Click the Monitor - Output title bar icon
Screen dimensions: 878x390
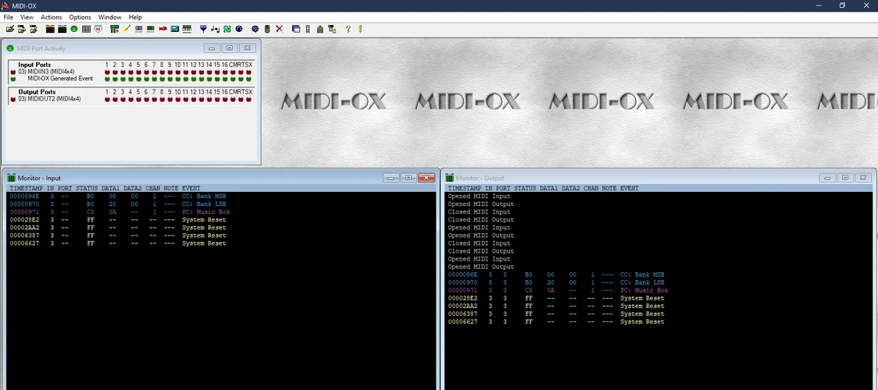tap(450, 178)
